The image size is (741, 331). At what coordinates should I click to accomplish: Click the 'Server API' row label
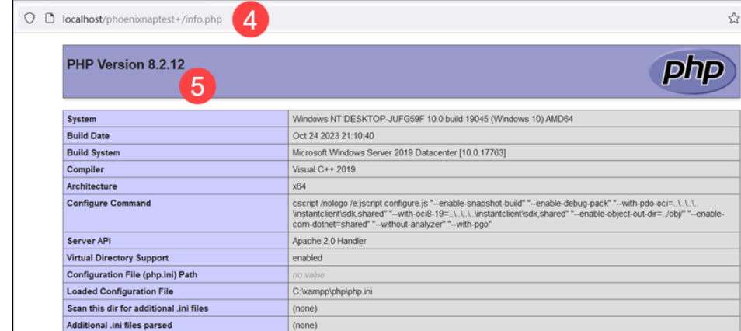pyautogui.click(x=89, y=241)
